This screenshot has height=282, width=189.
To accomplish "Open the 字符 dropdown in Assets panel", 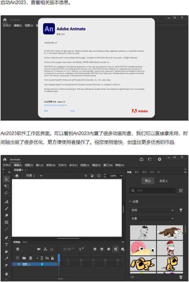I will (x=152, y=210).
